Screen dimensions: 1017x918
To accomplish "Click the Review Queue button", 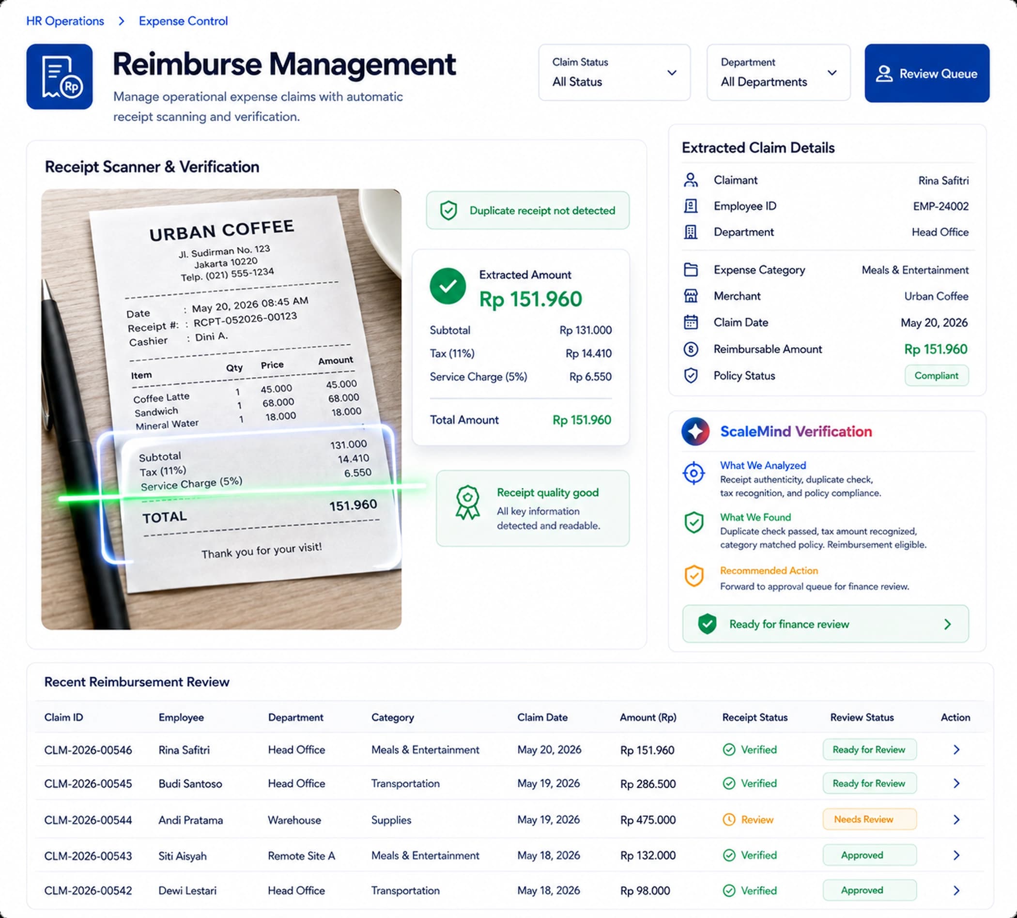I will pyautogui.click(x=927, y=74).
